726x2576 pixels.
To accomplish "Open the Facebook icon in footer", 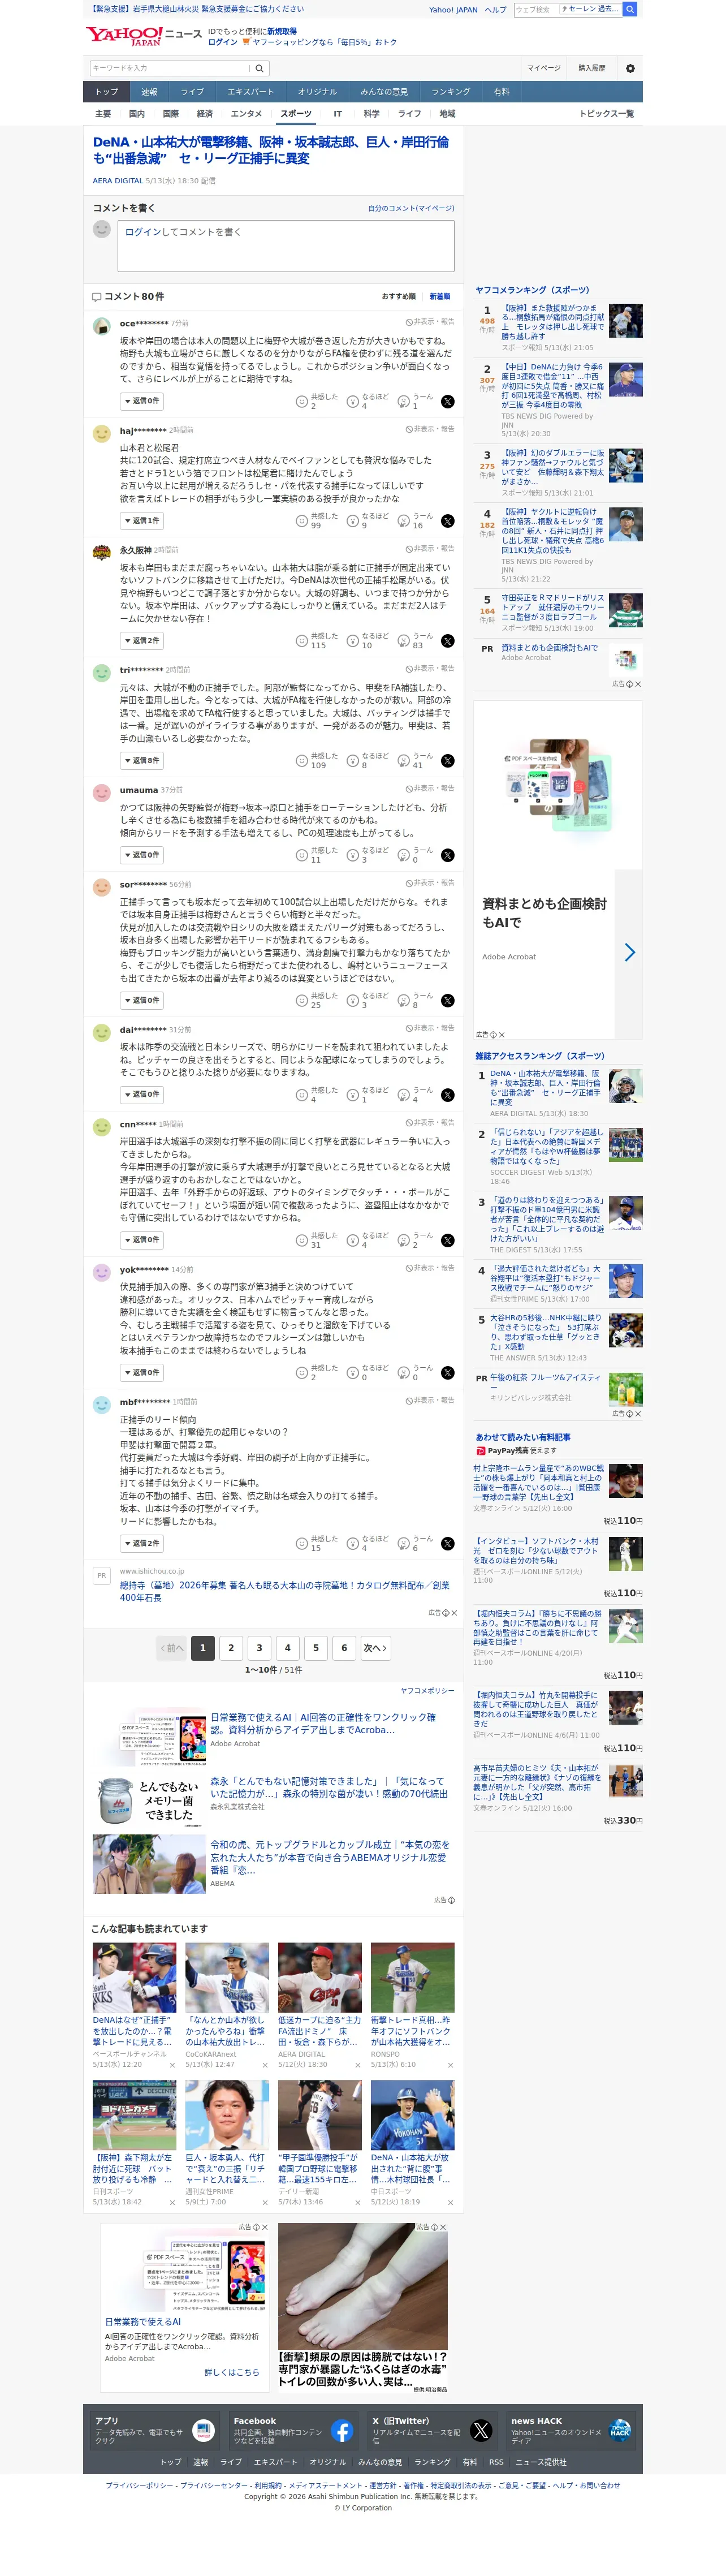I will coord(341,2430).
